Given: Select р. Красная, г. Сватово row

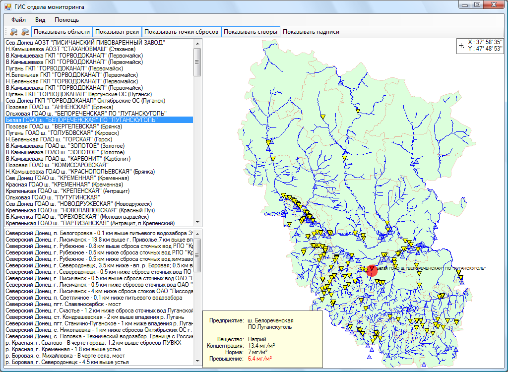Looking at the screenshot, I should click(99, 343).
